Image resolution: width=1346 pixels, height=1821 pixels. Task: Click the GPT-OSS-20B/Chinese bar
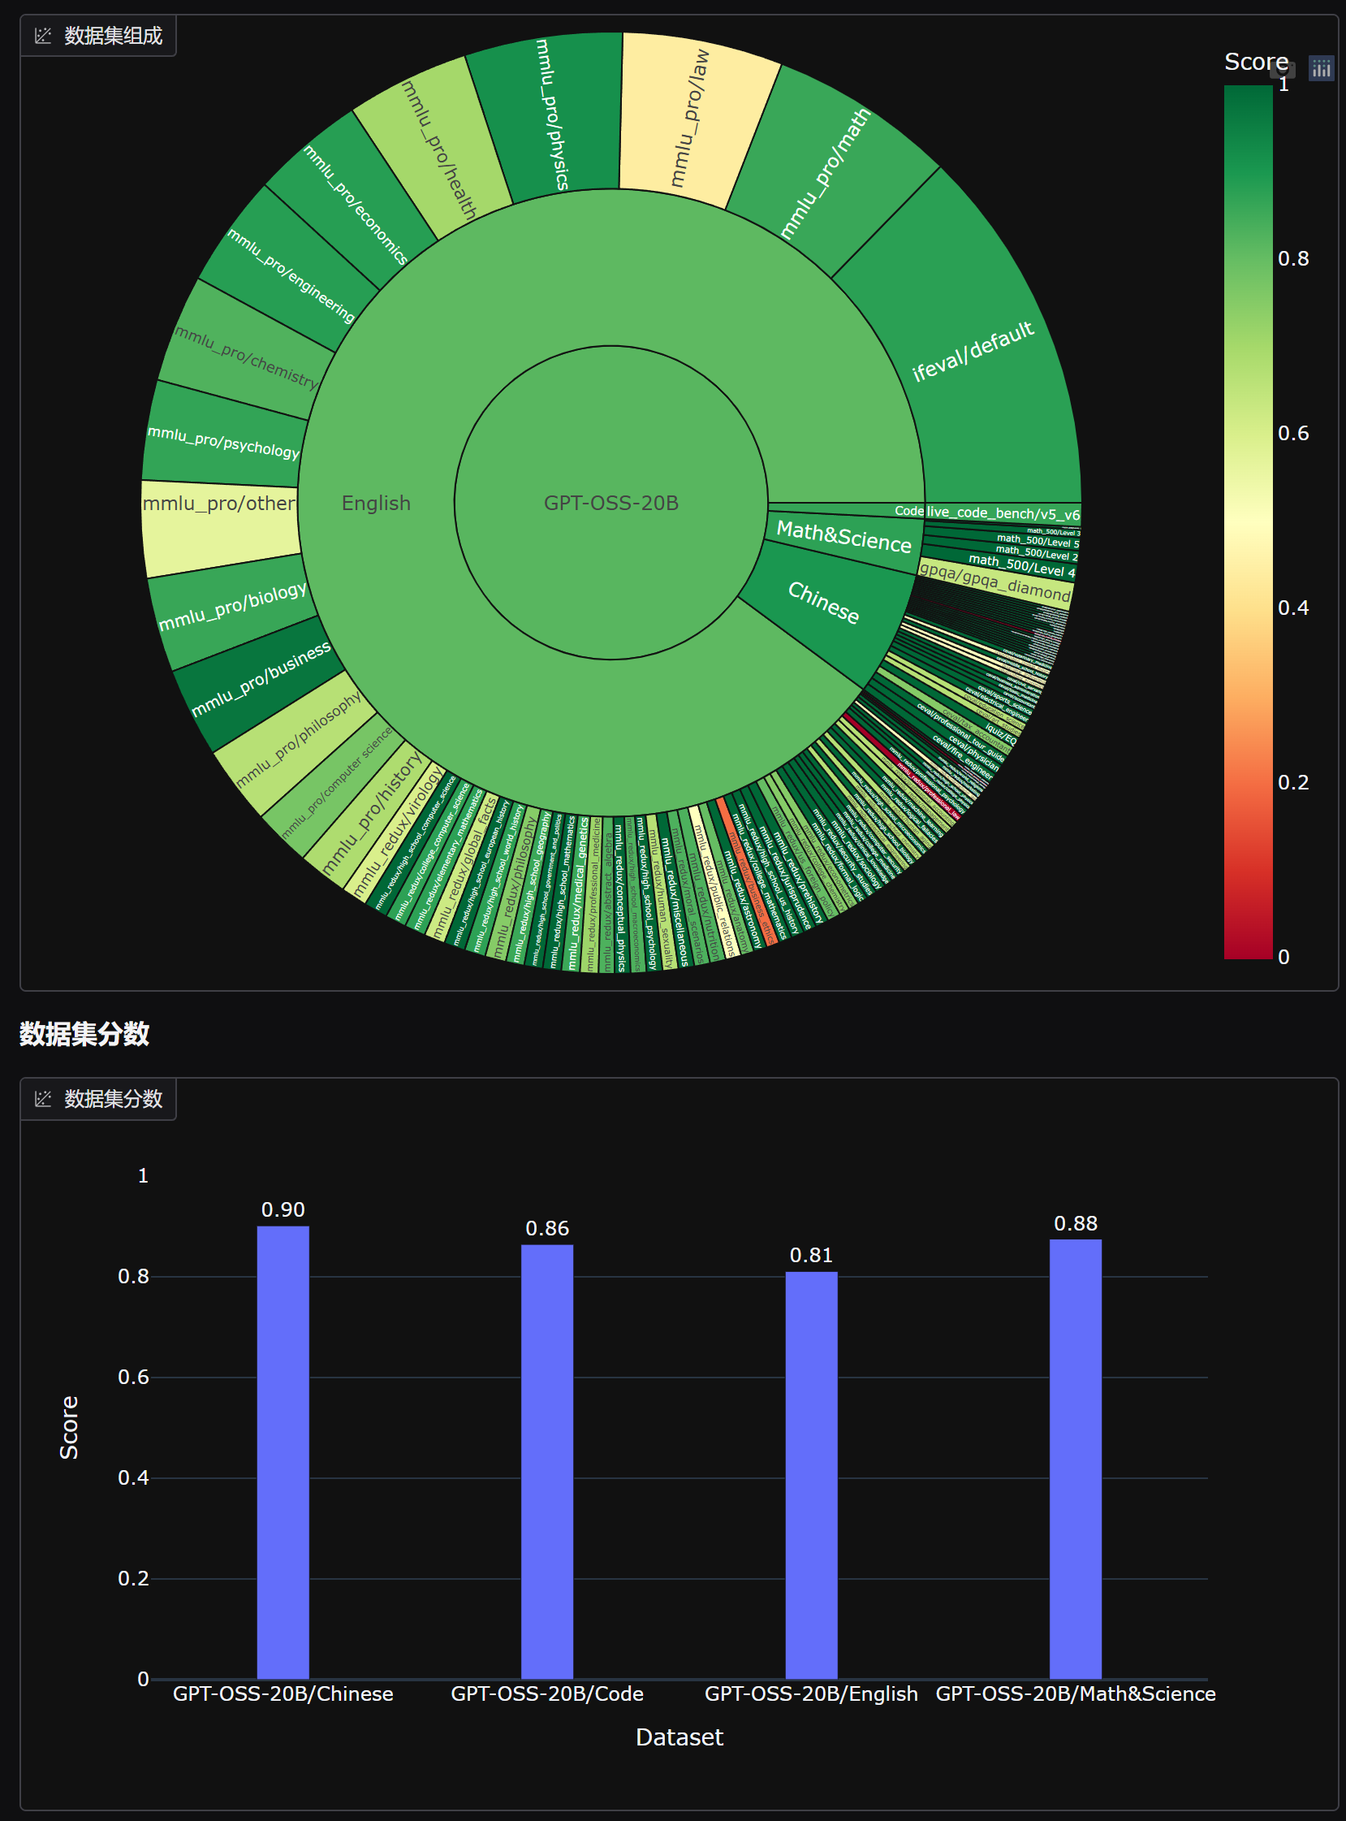coord(283,1451)
